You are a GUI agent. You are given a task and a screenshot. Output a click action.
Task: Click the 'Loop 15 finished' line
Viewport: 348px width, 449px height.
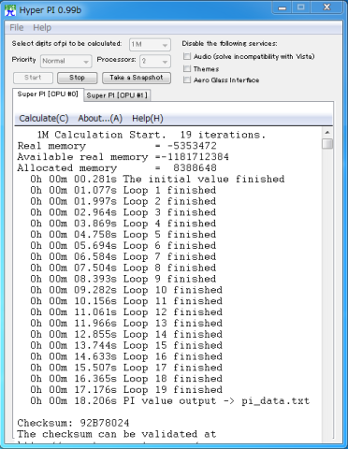126,345
